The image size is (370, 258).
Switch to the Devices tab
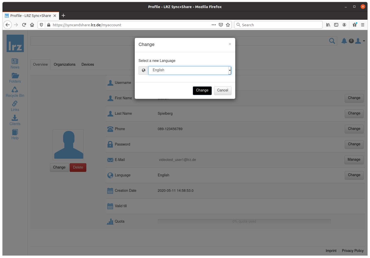[x=88, y=64]
